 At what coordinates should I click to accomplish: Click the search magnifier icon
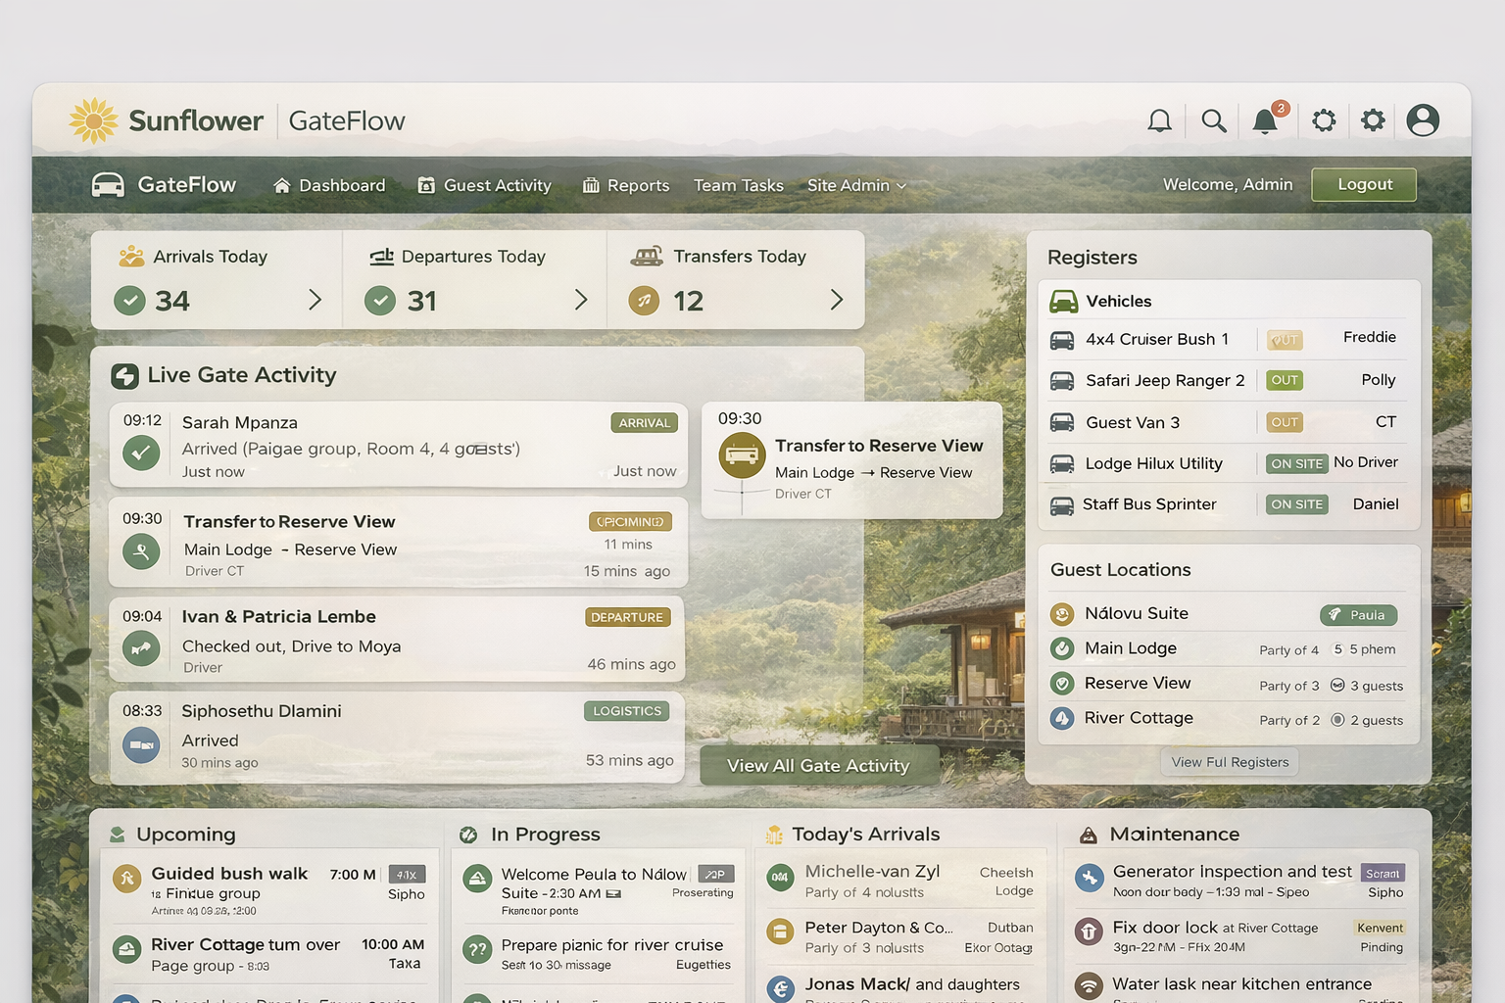1213,120
